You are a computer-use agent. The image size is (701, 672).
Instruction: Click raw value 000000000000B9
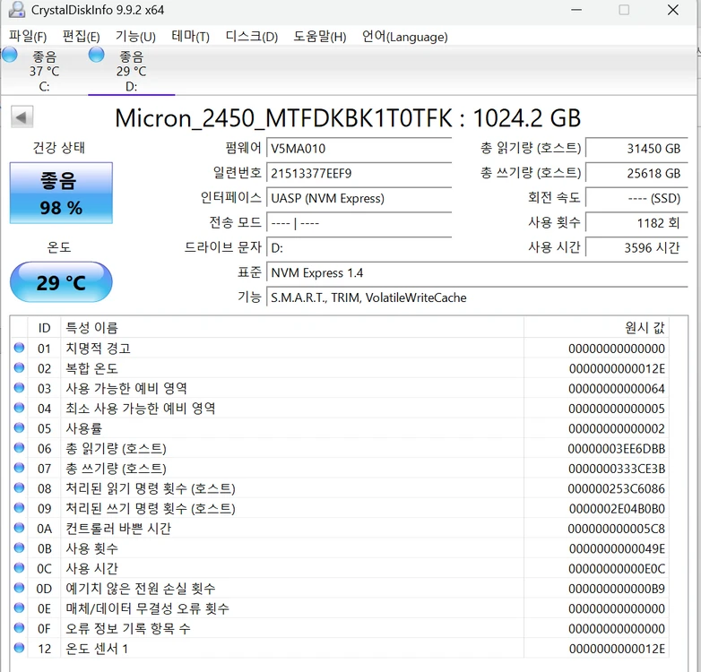pos(617,589)
